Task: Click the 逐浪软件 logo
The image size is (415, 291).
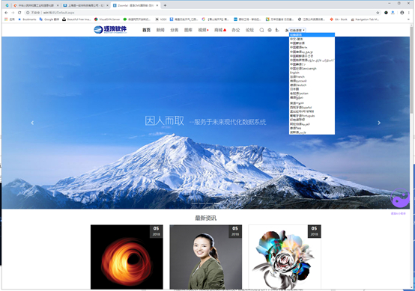Action: coord(111,30)
